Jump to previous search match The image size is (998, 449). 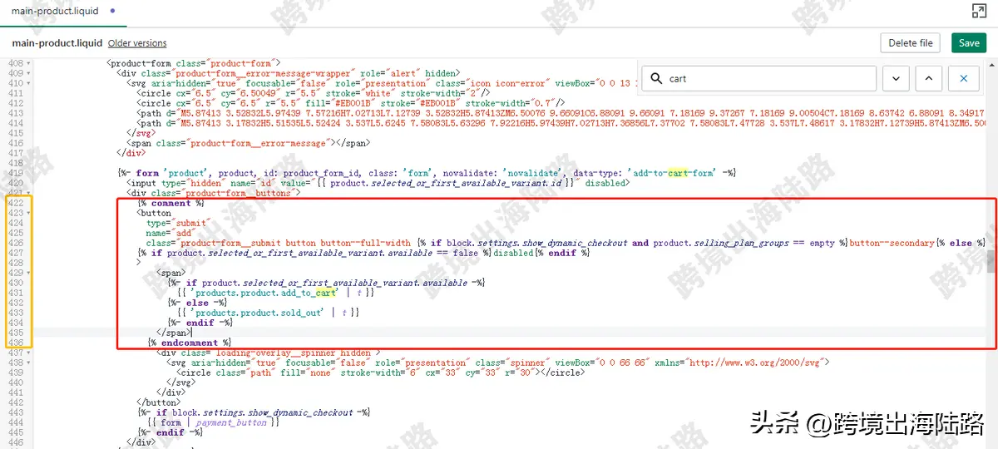(928, 78)
